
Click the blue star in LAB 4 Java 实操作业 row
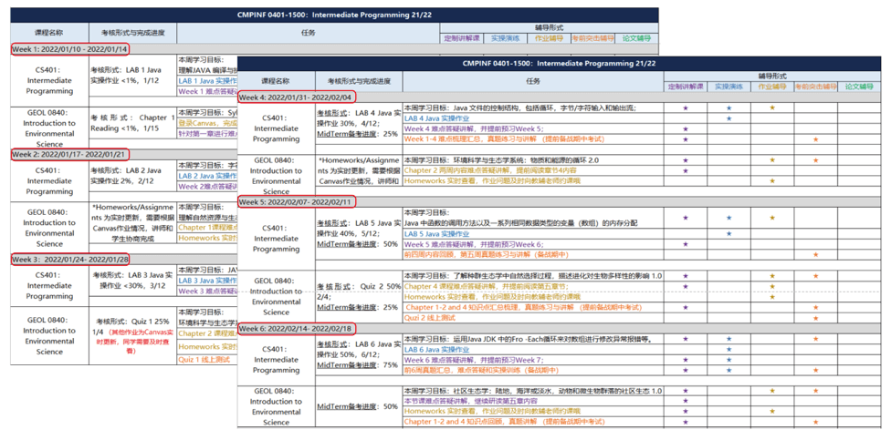(729, 118)
